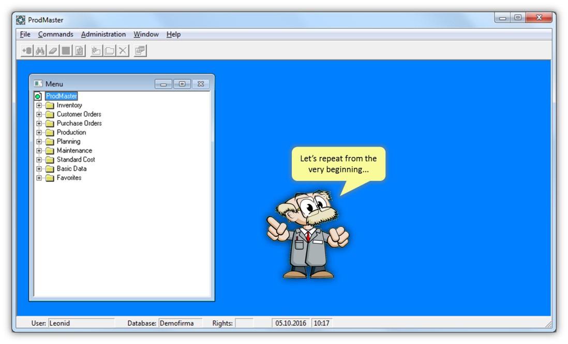Select the Production label in tree
568x344 pixels.
pos(71,133)
